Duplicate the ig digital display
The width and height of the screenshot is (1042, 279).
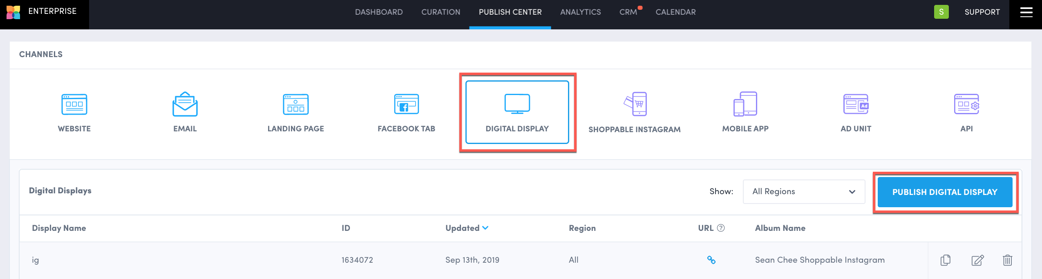(945, 260)
